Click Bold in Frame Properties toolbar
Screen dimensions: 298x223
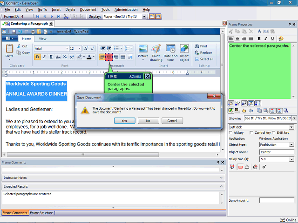click(x=259, y=39)
